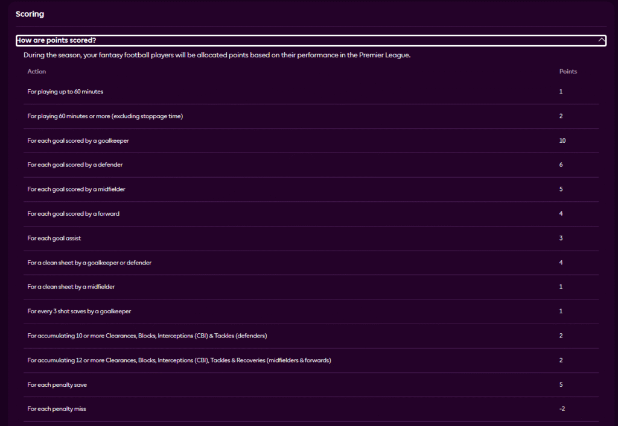The height and width of the screenshot is (426, 618).
Task: Select 'For every 3 shot saves' row
Action: click(79, 312)
